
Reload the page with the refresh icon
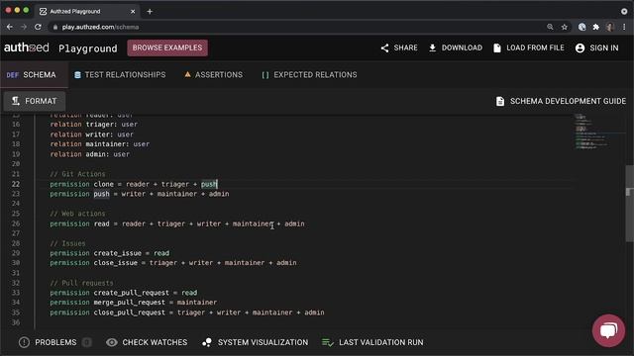coord(38,27)
